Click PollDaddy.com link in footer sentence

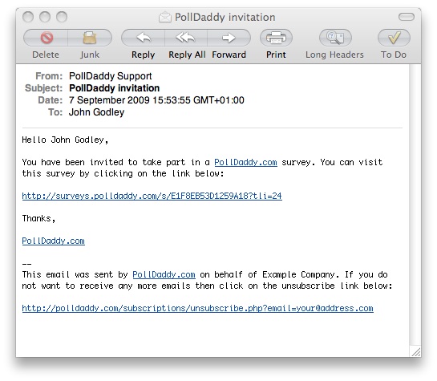[164, 274]
